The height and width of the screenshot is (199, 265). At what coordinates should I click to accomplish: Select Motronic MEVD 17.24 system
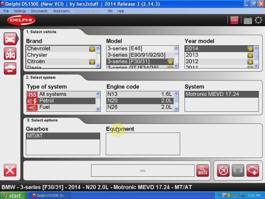(x=222, y=94)
